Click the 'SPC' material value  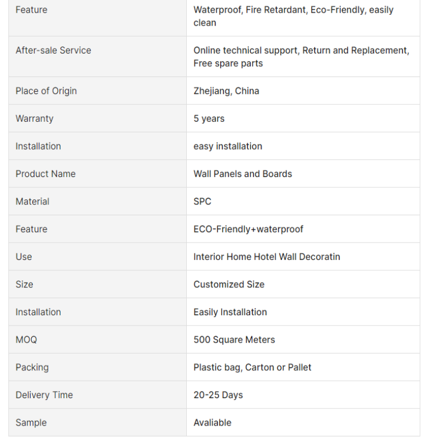tap(202, 201)
